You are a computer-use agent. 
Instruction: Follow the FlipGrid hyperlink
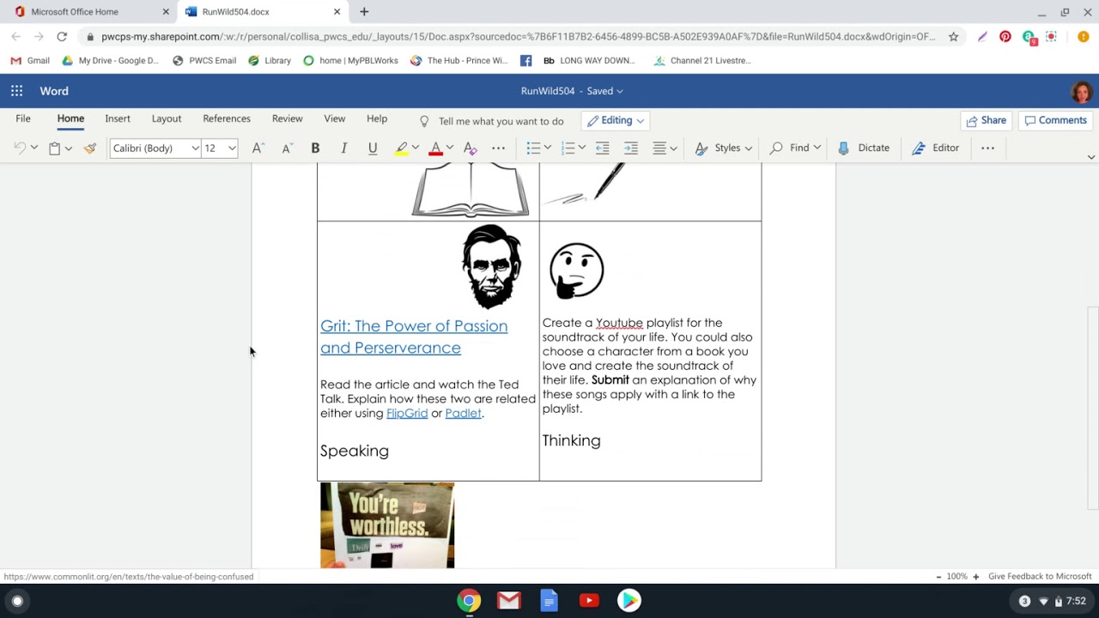tap(407, 413)
